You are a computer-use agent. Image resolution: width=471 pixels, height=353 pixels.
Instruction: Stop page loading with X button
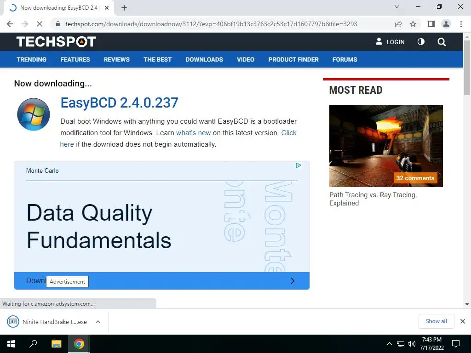tap(40, 24)
